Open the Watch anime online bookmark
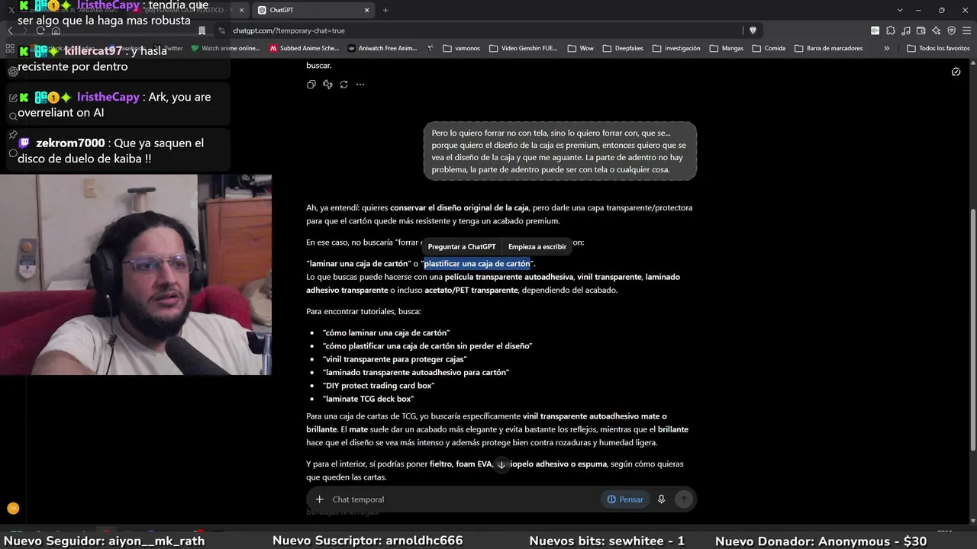Image resolution: width=977 pixels, height=549 pixels. coord(225,48)
